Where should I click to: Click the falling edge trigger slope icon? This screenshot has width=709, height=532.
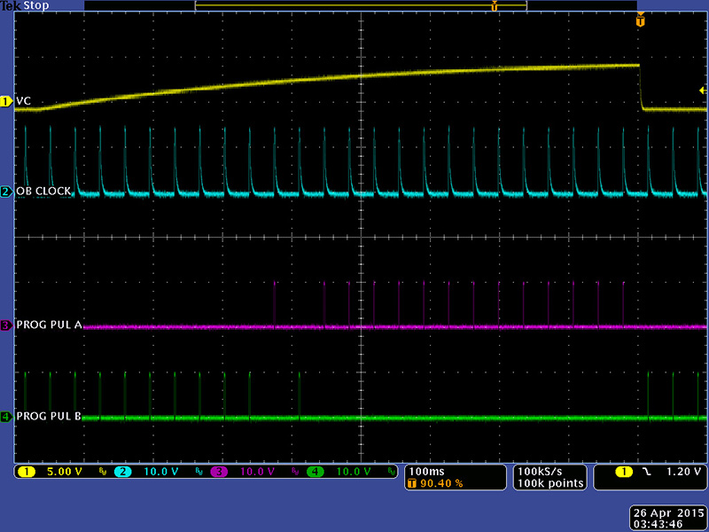pyautogui.click(x=645, y=472)
